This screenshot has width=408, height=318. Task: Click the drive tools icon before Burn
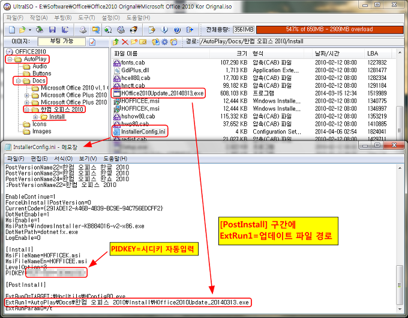tap(121, 29)
